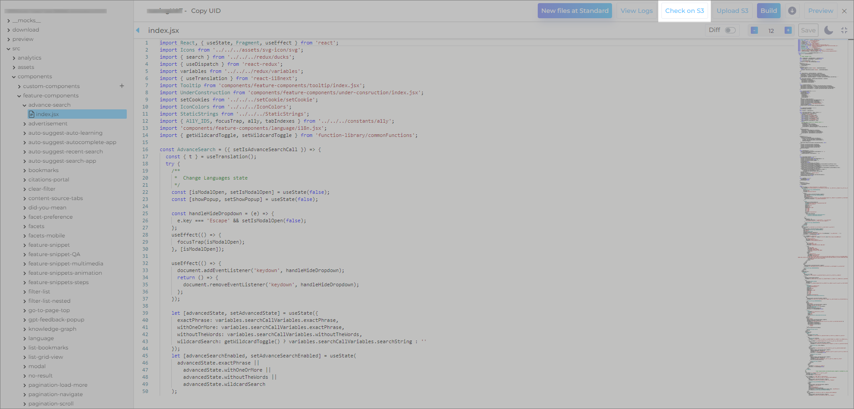The width and height of the screenshot is (854, 409).
Task: Open View Logs
Action: [636, 11]
